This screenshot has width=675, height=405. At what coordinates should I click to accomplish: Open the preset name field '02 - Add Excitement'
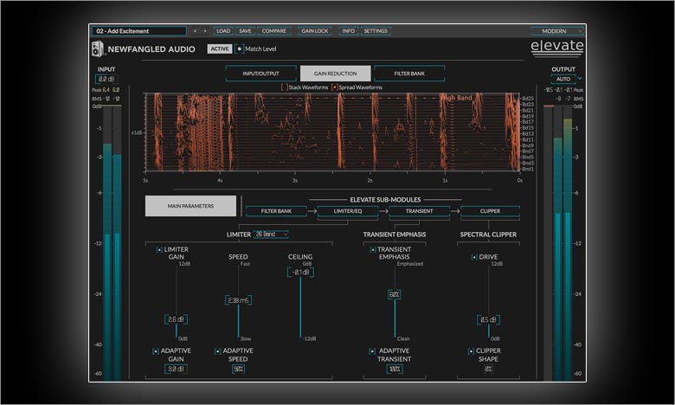pos(139,31)
